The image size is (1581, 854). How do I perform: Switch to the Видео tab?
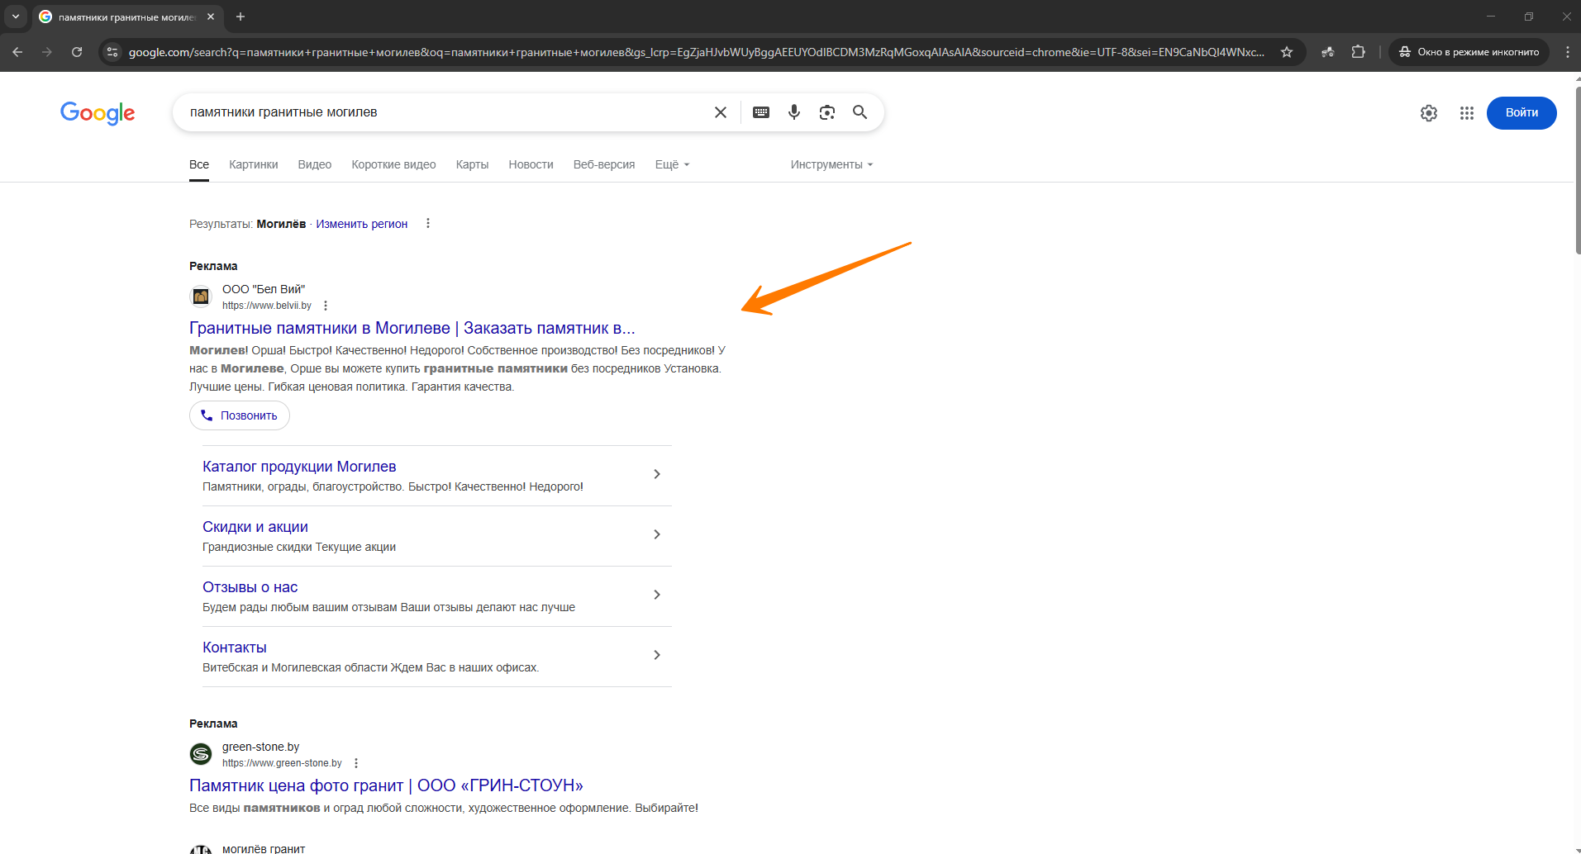point(315,164)
